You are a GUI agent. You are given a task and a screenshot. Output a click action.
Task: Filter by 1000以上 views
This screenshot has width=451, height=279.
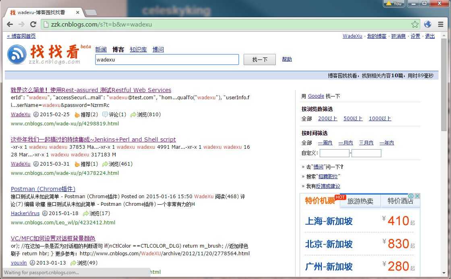point(380,119)
